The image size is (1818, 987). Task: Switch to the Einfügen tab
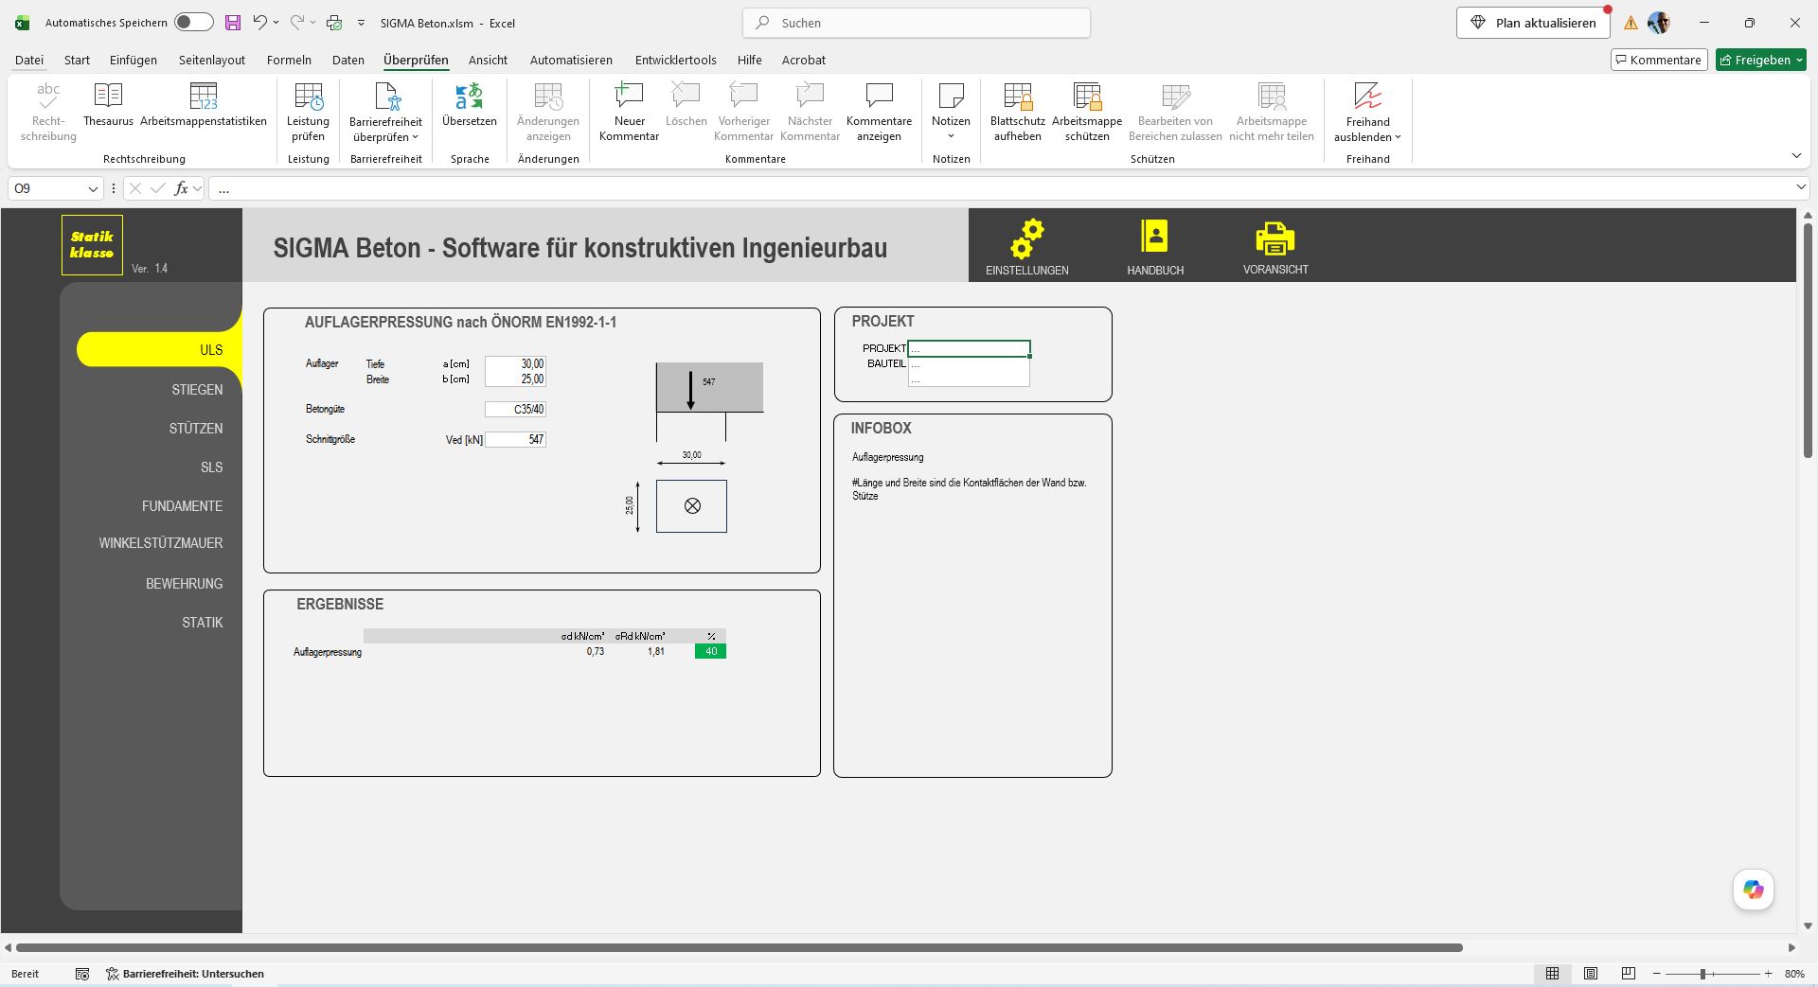click(x=134, y=60)
